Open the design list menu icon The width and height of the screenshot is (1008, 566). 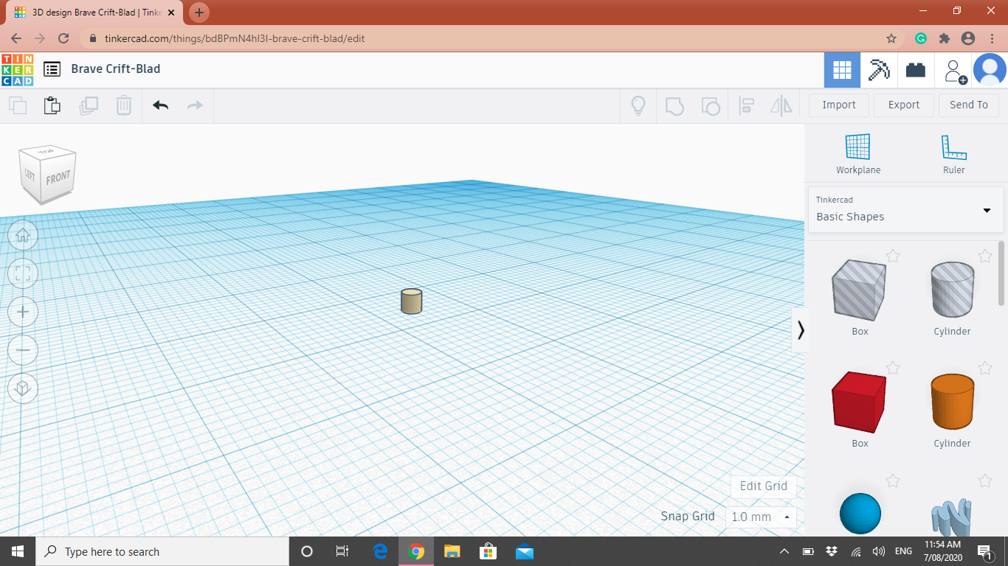pyautogui.click(x=52, y=69)
